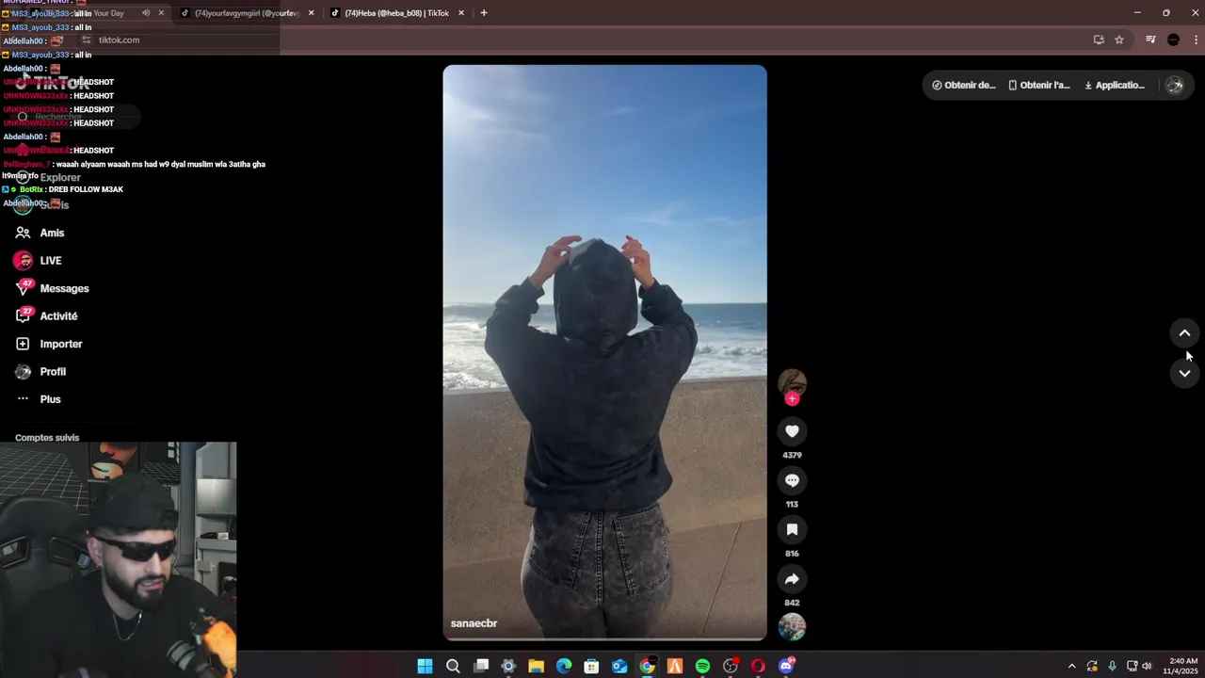This screenshot has height=678, width=1205.
Task: Follow creator via the red plus badge
Action: (792, 399)
